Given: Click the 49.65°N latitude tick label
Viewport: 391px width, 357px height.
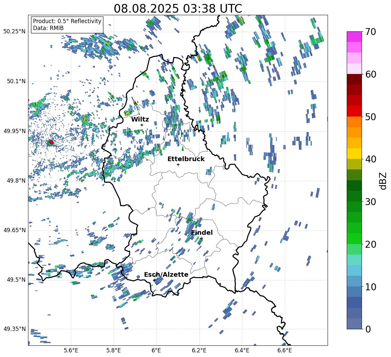Looking at the screenshot, I should (15, 230).
